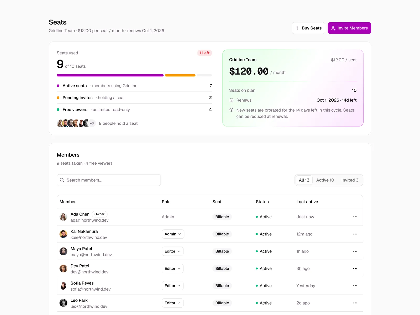Click the "Just now" last active value
The height and width of the screenshot is (315, 420).
tap(305, 217)
